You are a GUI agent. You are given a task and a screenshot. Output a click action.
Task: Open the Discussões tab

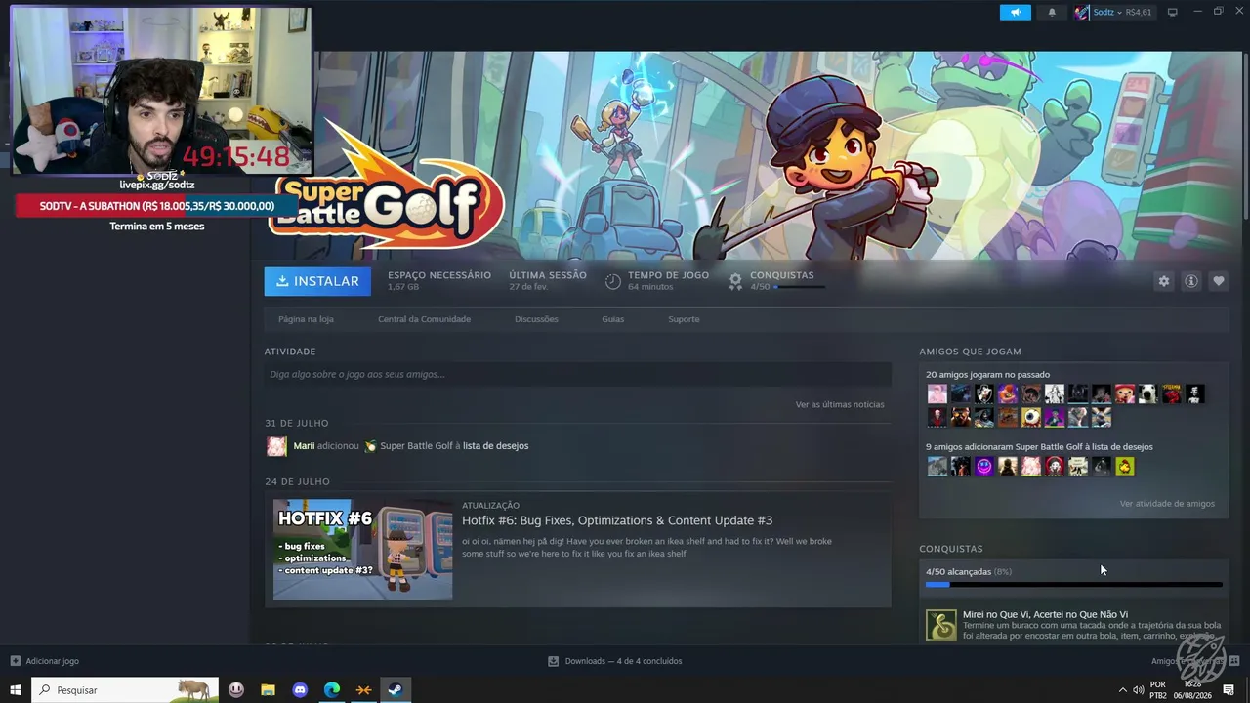tap(536, 319)
